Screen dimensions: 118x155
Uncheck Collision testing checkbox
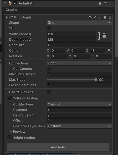click(9, 98)
